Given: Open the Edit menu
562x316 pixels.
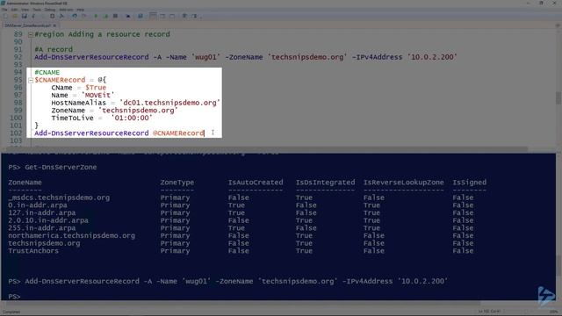Looking at the screenshot, I should coord(14,10).
